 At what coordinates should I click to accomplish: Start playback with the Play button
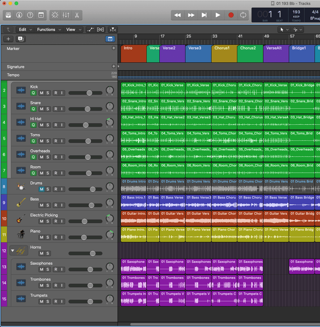pos(217,15)
